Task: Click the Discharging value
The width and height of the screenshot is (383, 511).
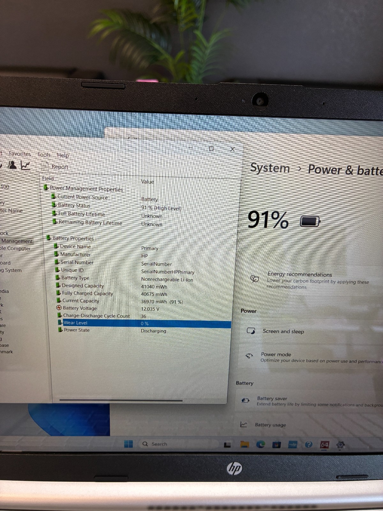Action: 154,331
